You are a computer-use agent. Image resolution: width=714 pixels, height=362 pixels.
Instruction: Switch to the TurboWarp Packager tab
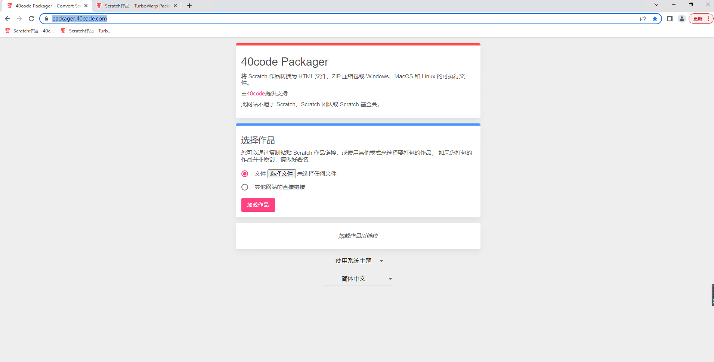(137, 6)
